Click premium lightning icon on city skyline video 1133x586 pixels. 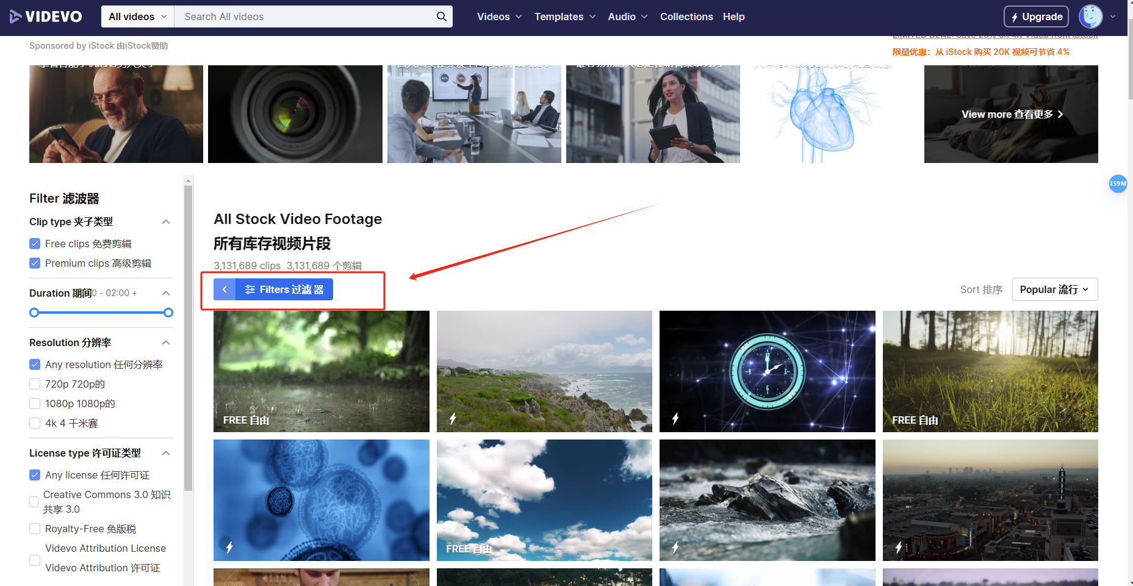pyautogui.click(x=899, y=548)
